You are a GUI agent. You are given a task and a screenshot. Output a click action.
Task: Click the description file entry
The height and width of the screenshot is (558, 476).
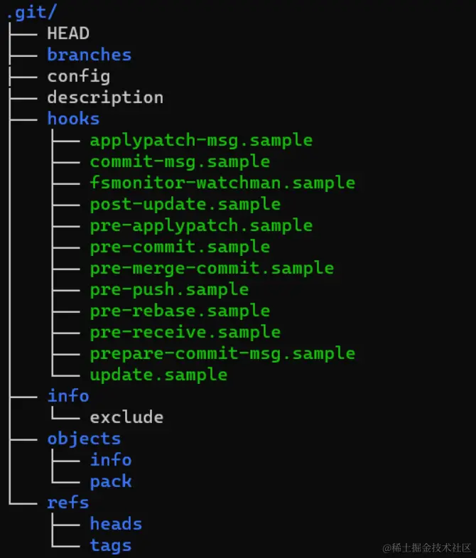coord(105,97)
